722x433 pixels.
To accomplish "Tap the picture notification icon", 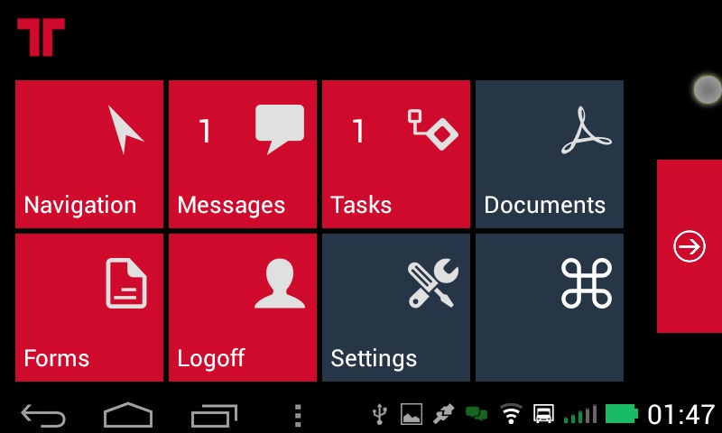I will [412, 414].
